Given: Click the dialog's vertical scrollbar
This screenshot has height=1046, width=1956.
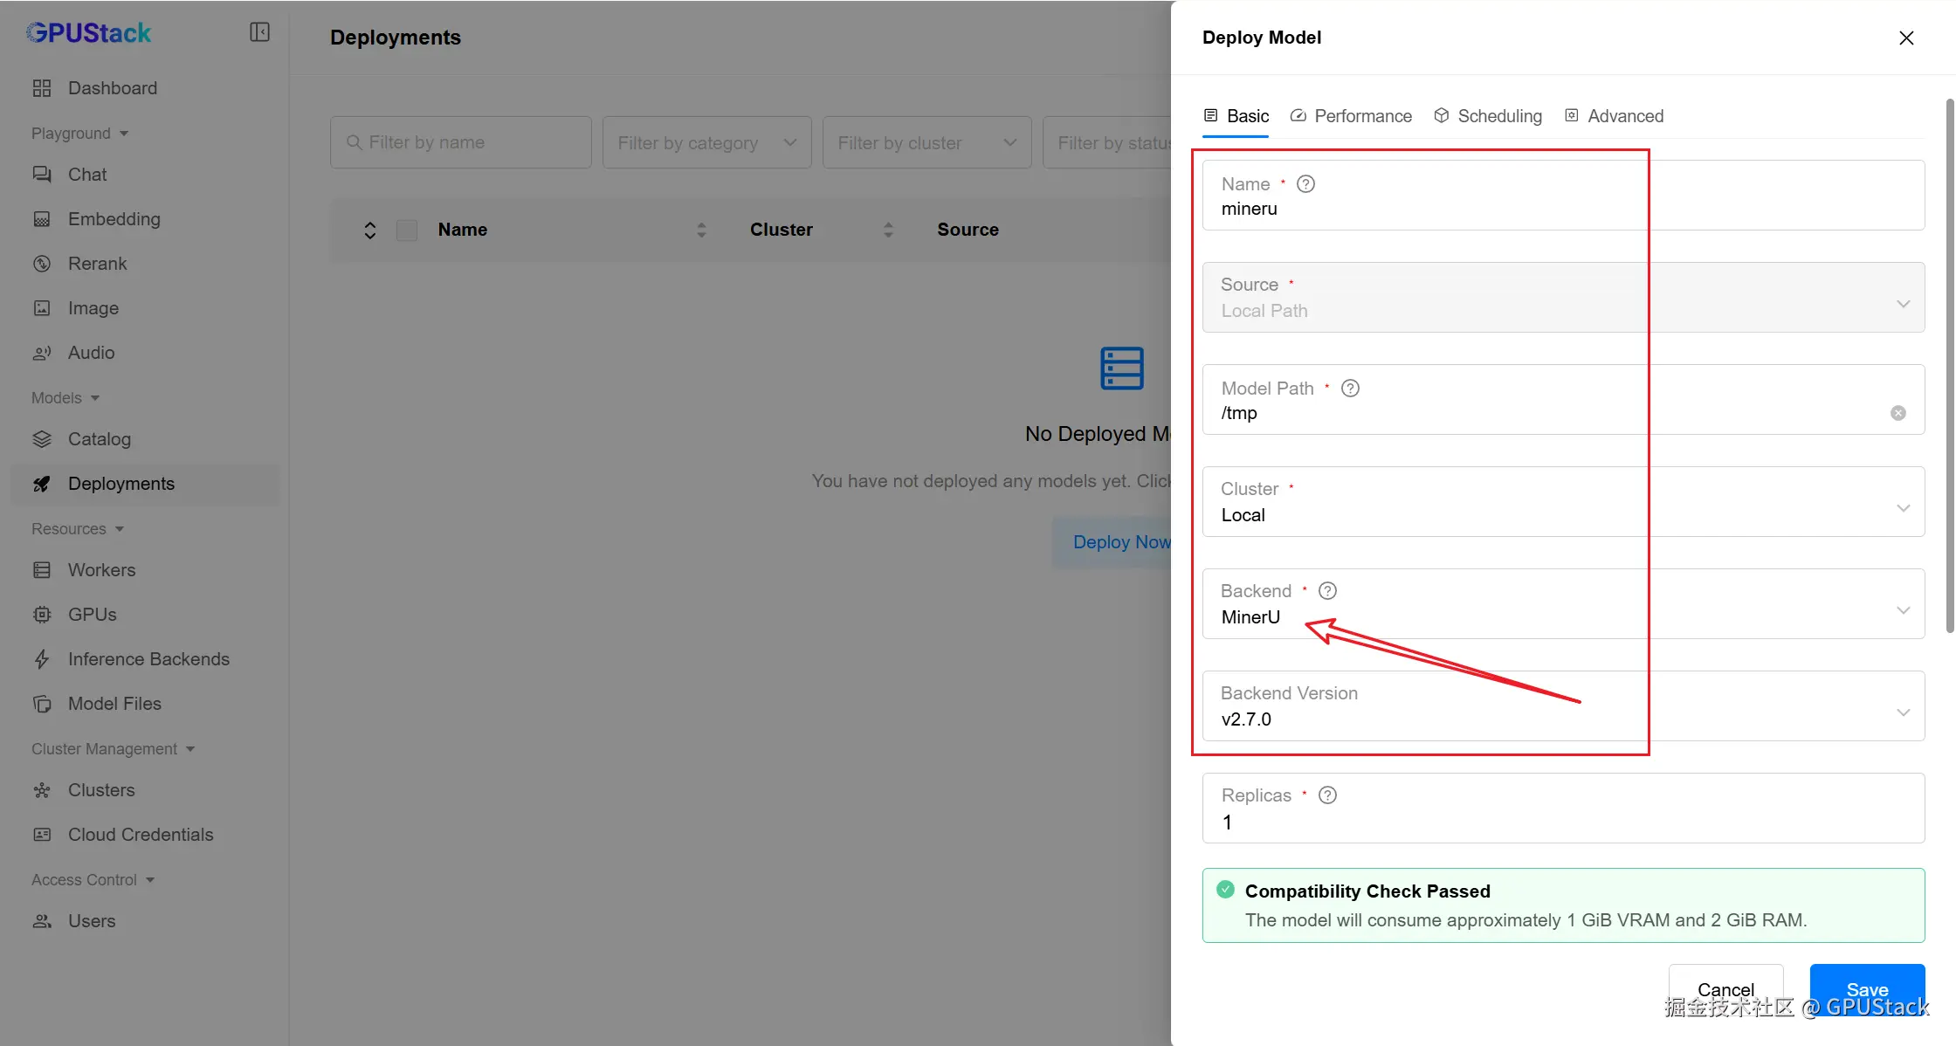Looking at the screenshot, I should (x=1949, y=367).
